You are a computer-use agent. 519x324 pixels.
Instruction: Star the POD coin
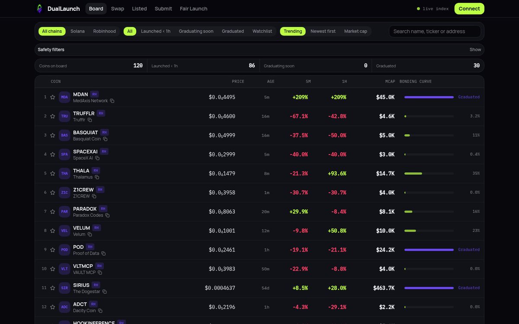[52, 250]
